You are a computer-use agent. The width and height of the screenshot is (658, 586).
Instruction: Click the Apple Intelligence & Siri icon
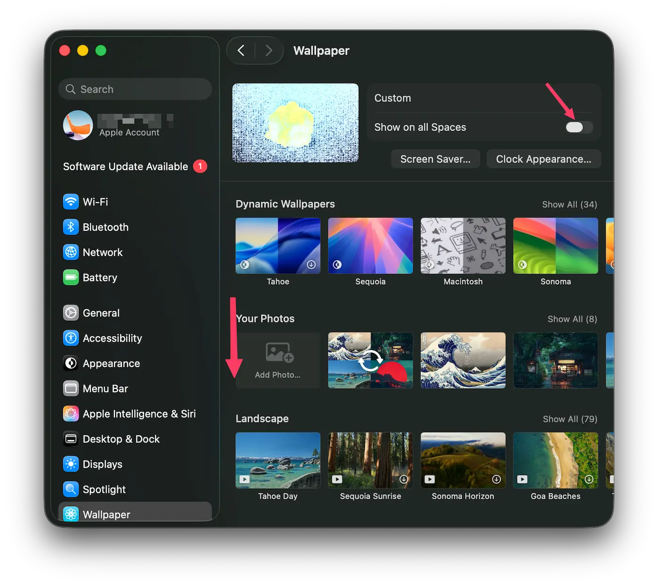coord(71,414)
